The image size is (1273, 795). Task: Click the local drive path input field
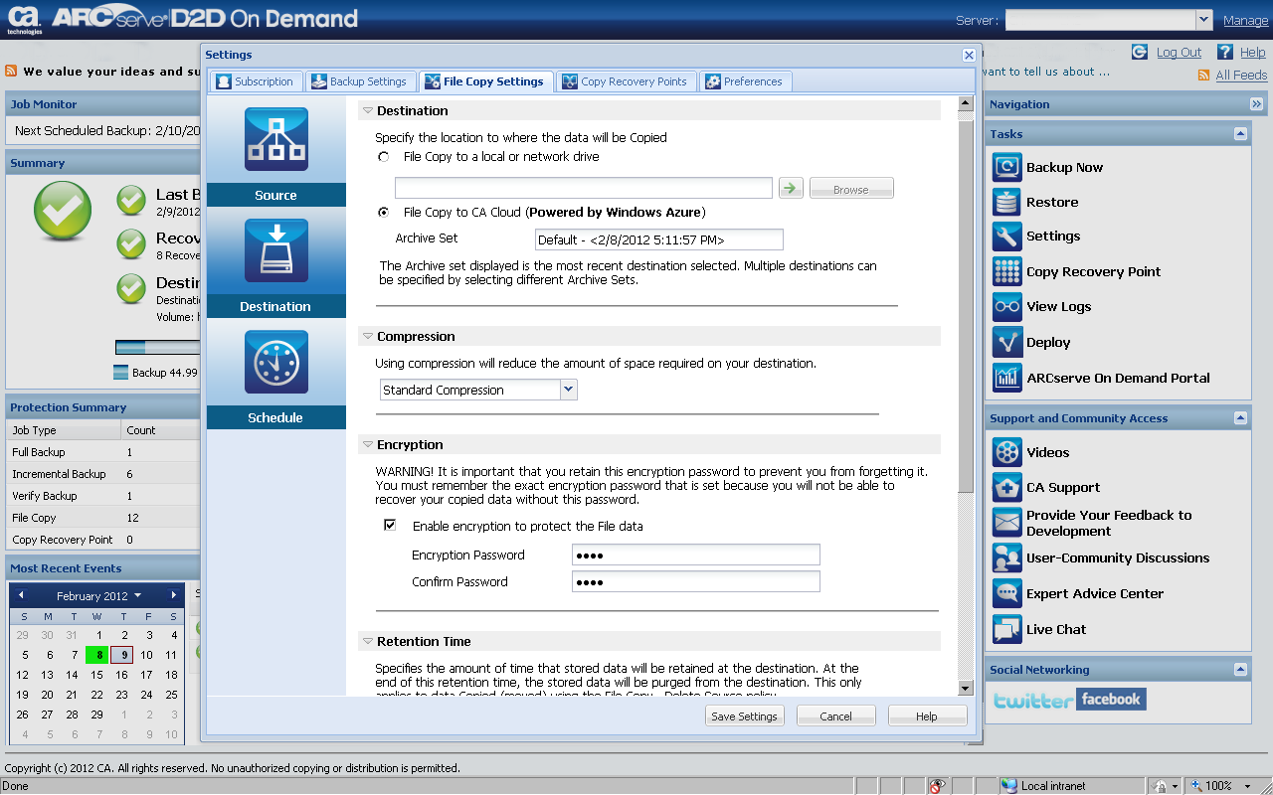click(x=584, y=188)
